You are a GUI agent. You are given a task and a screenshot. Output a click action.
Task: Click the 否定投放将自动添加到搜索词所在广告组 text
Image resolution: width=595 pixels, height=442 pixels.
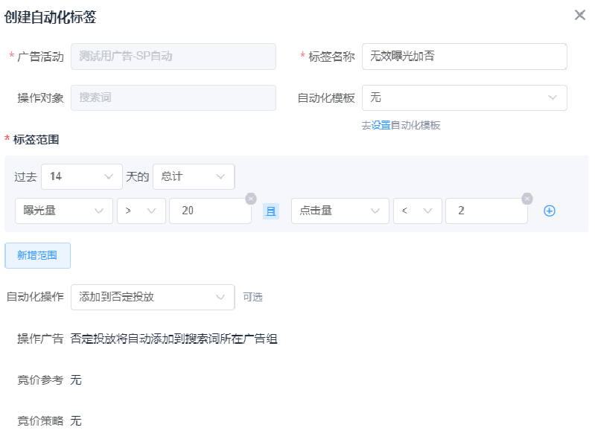tap(174, 338)
